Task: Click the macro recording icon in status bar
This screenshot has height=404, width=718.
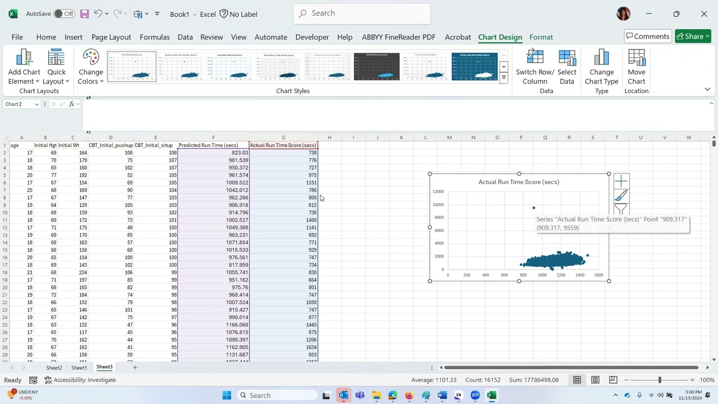Action: [x=33, y=380]
